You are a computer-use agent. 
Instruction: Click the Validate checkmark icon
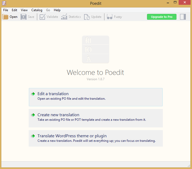coord(43,17)
